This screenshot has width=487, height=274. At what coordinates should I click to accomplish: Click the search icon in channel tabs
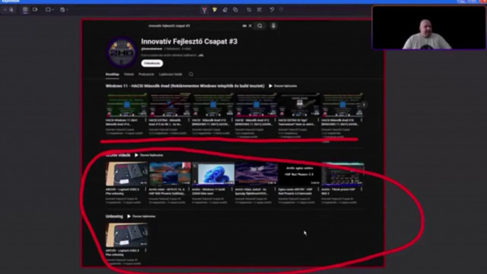tap(191, 75)
